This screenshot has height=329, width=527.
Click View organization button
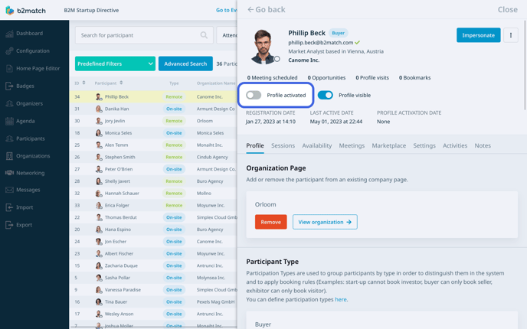[325, 222]
